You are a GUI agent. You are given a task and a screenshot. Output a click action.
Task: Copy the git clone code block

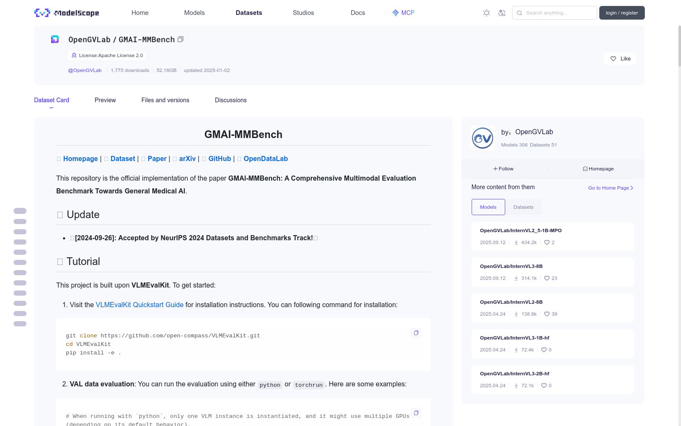(416, 333)
